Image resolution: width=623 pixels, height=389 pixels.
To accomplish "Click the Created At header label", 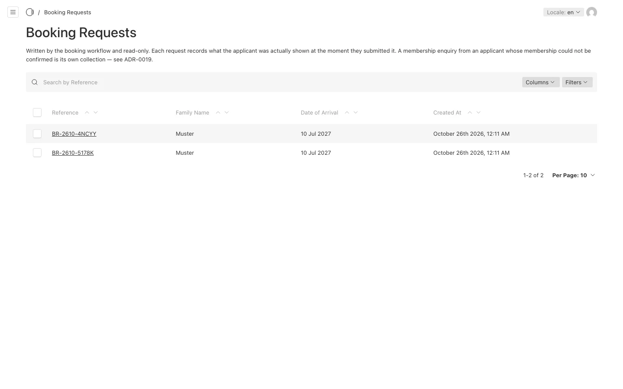I will click(x=447, y=112).
